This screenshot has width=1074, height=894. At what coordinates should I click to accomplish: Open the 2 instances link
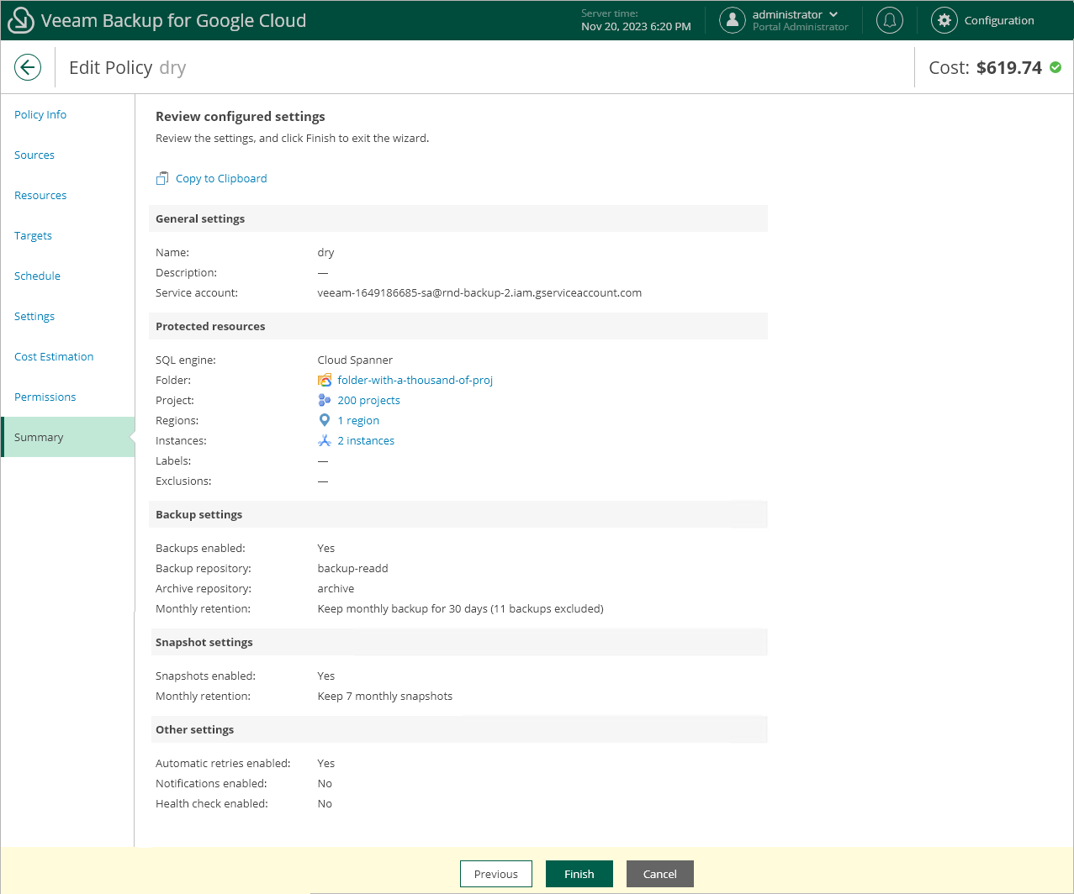pyautogui.click(x=366, y=440)
